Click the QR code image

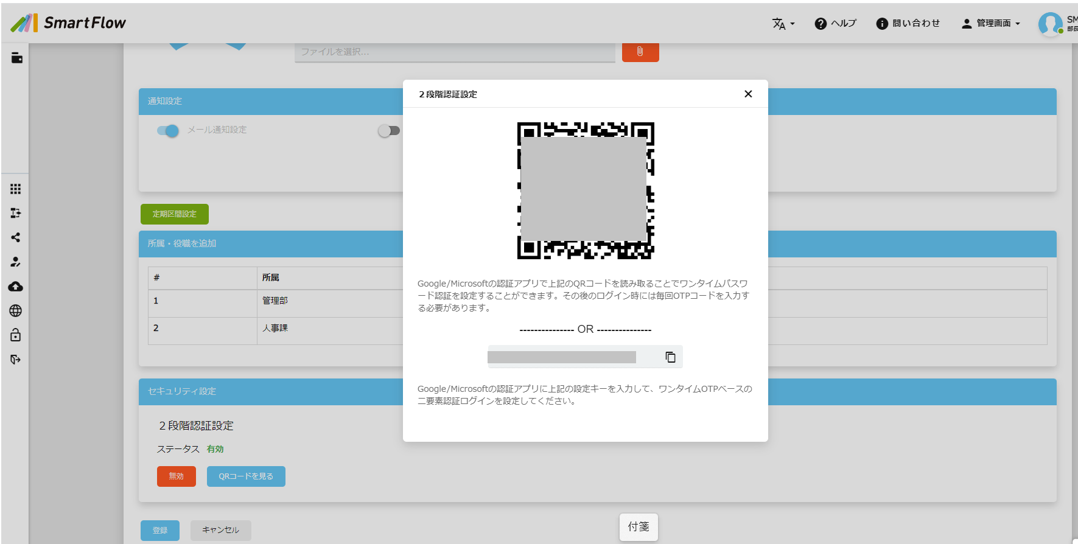coord(586,190)
